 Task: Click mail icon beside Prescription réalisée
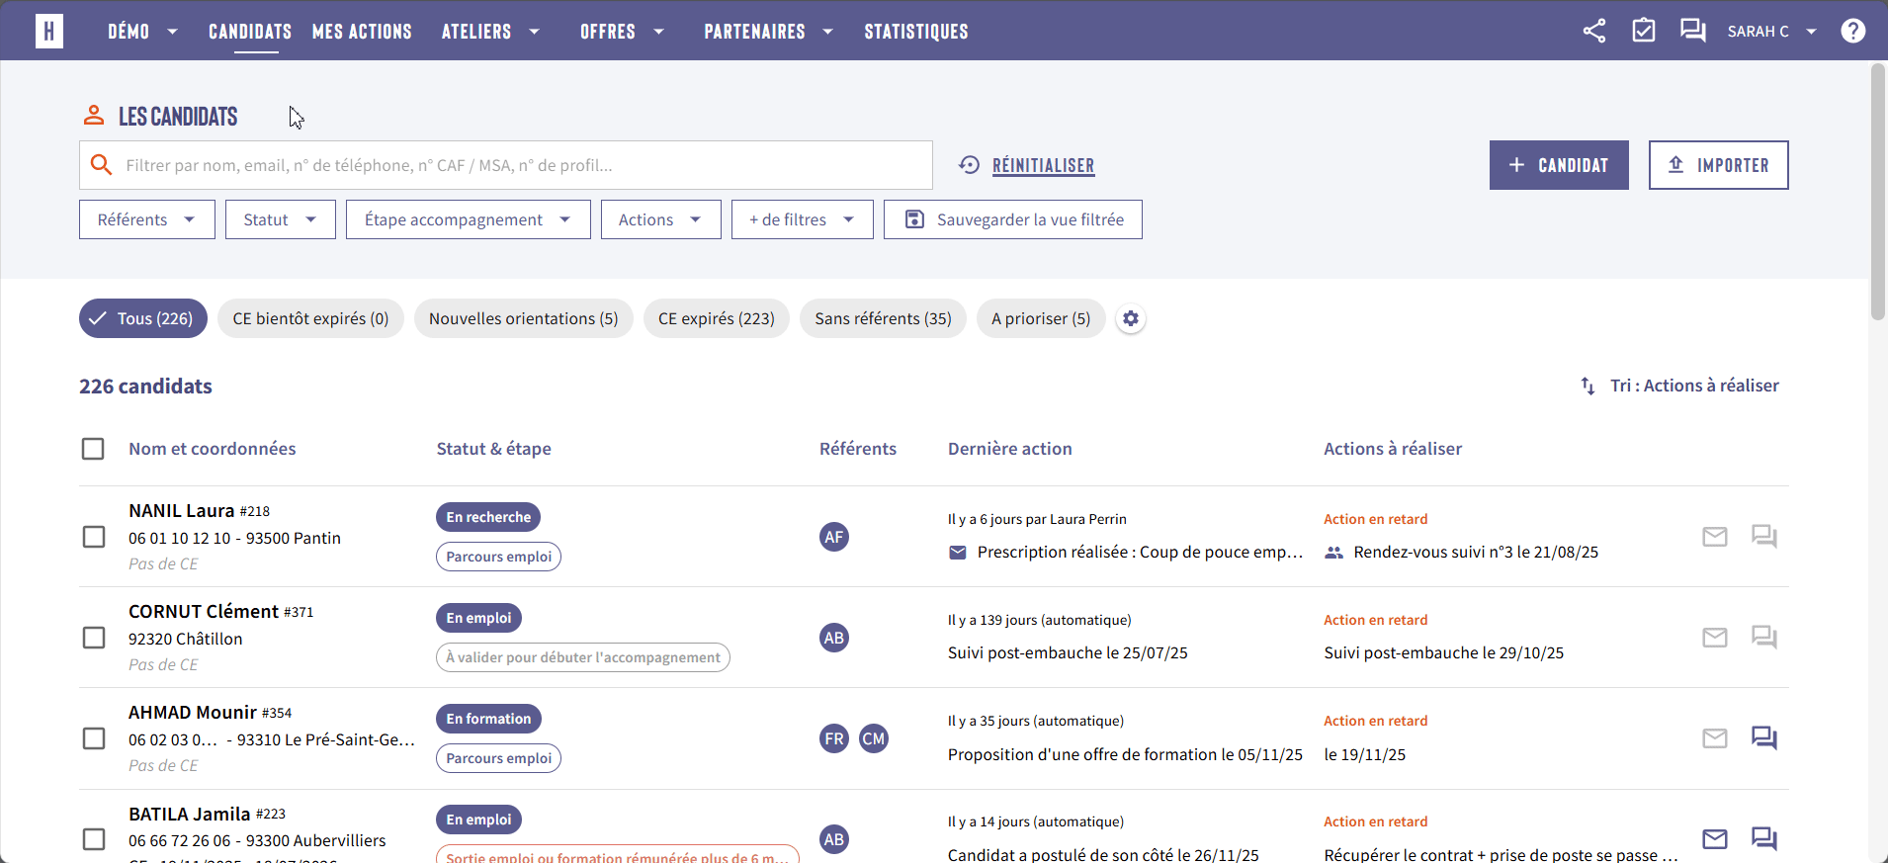(x=958, y=553)
